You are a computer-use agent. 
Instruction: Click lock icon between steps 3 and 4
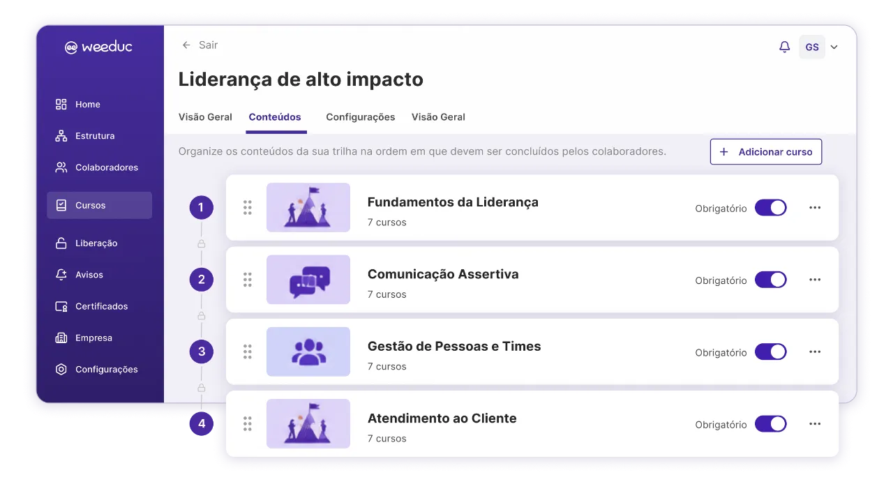[202, 387]
